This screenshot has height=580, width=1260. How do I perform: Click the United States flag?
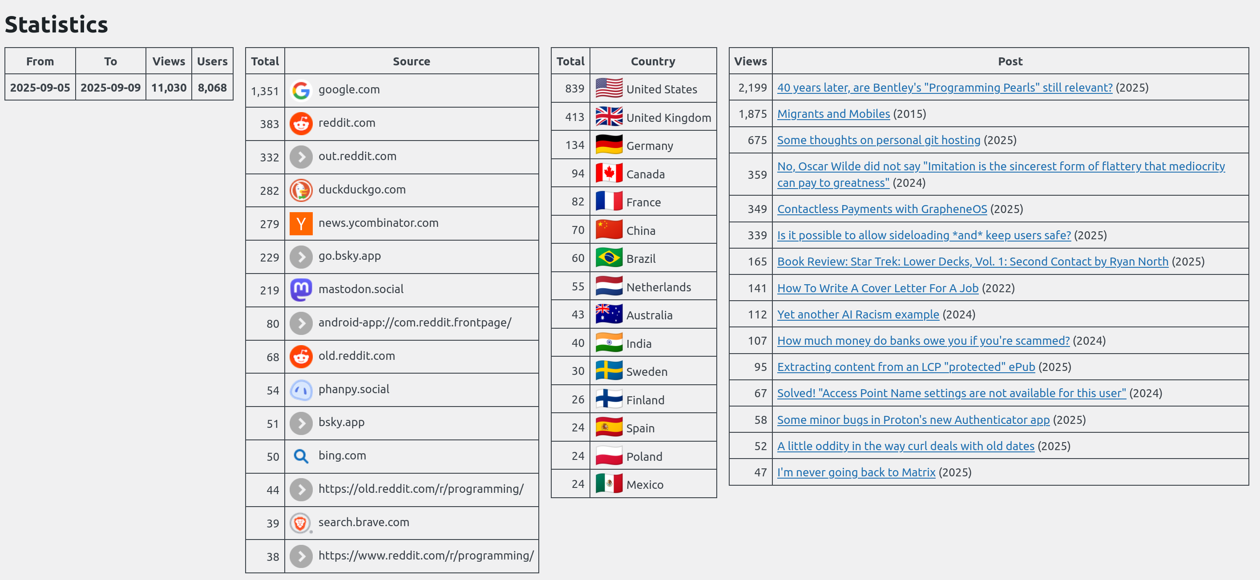(x=609, y=89)
